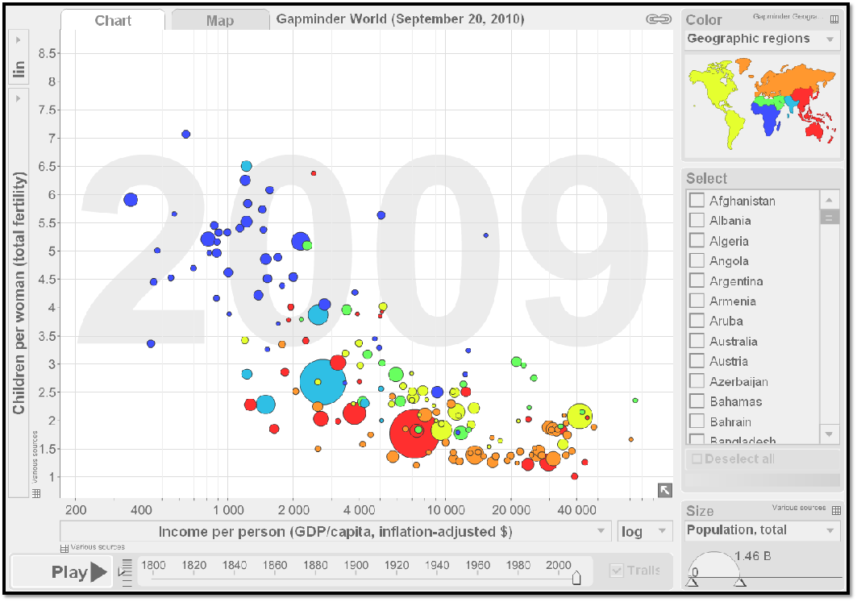Open the Population, total size dropdown
This screenshot has width=857, height=602.
(x=762, y=529)
